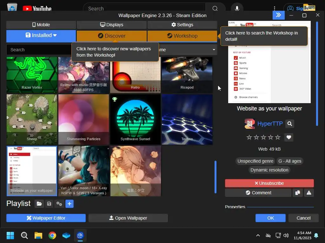This screenshot has height=243, width=325.
Task: Open File Explorer from taskbar
Action: (x=38, y=235)
